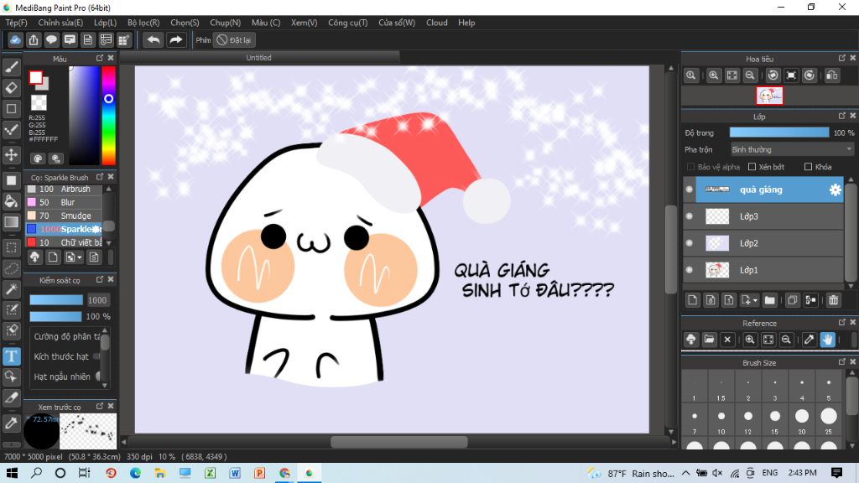Select the Eraser tool
This screenshot has width=859, height=483.
pyautogui.click(x=12, y=87)
